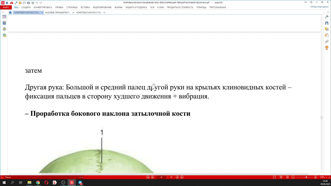Click the Redo arrow icon
This screenshot has width=331, height=186.
pos(41,3)
